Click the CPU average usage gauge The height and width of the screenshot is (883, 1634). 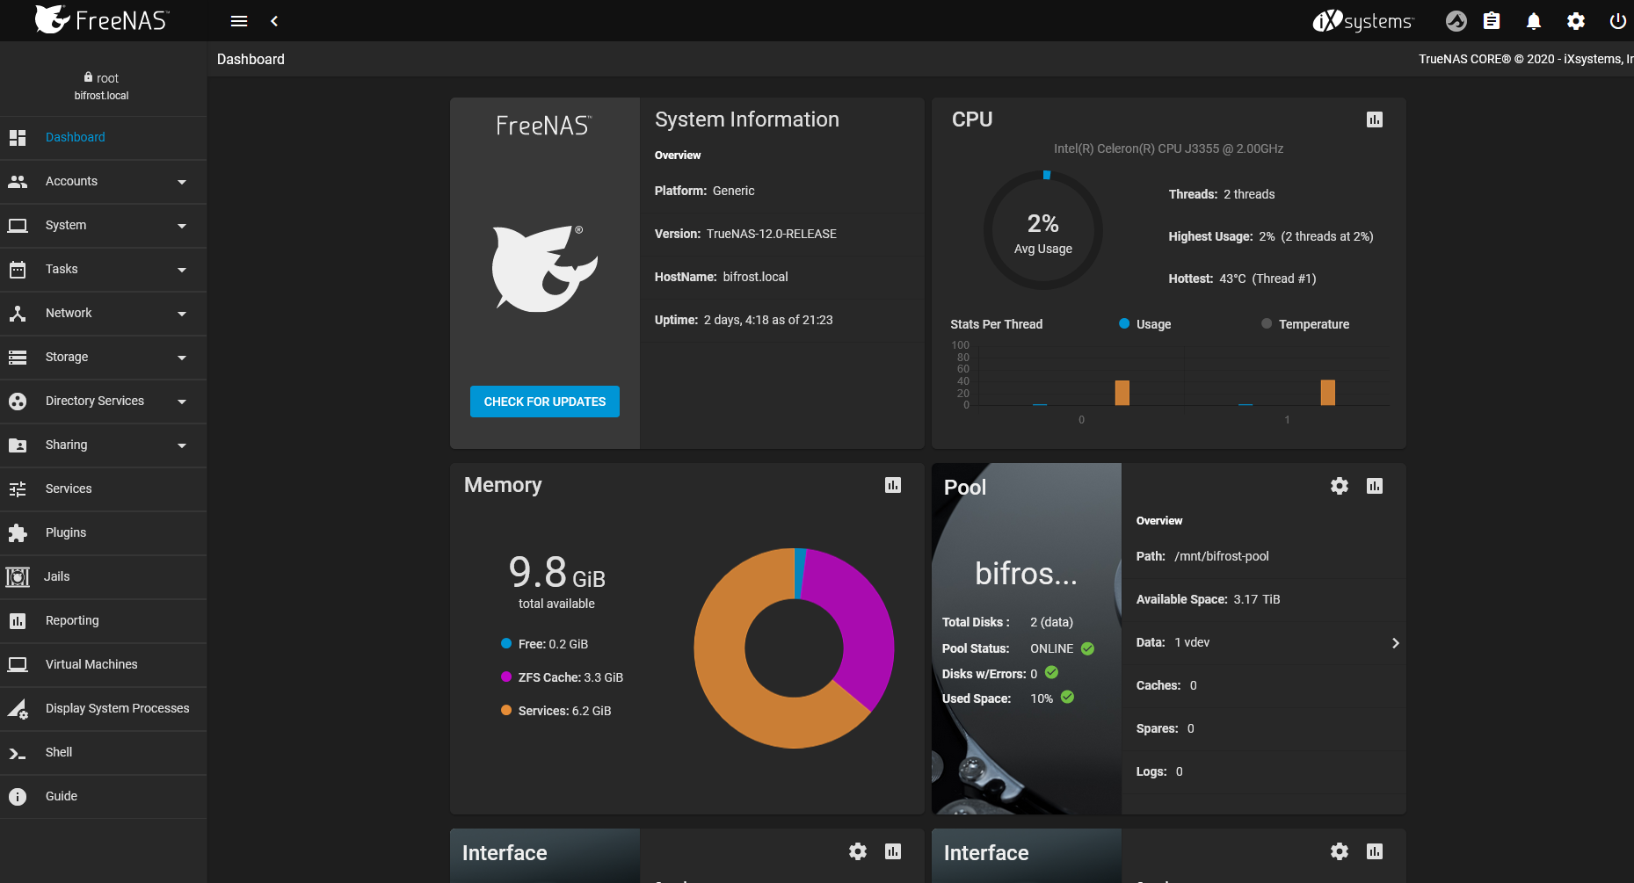click(1043, 230)
